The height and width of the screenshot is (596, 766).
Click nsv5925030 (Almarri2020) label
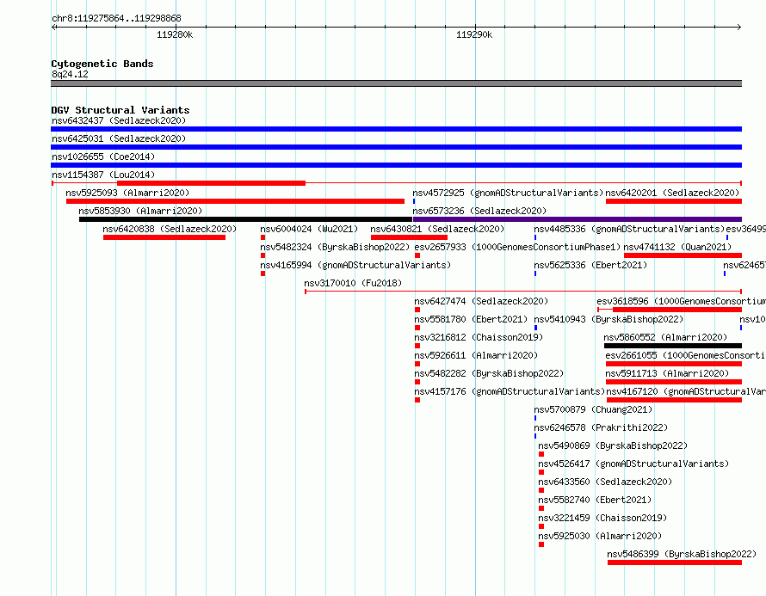click(x=599, y=536)
